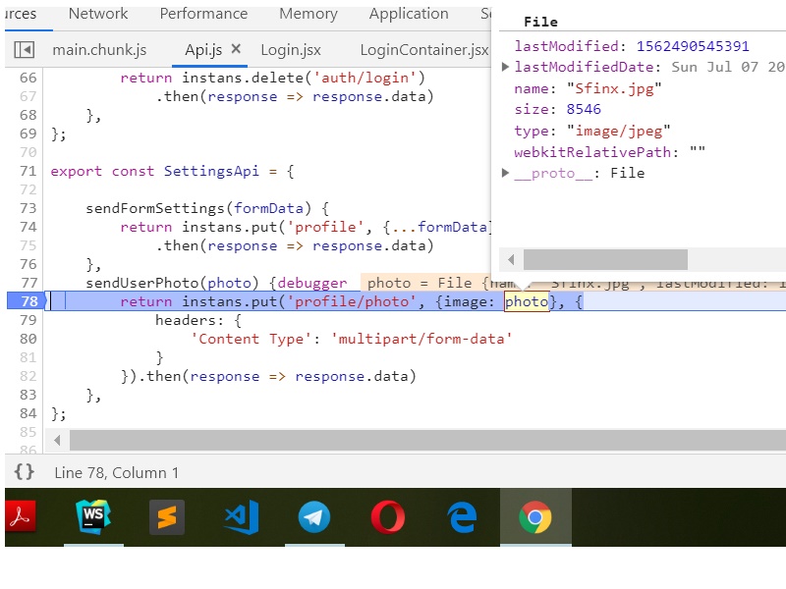Open Telegram from the taskbar
This screenshot has width=786, height=589.
314,516
